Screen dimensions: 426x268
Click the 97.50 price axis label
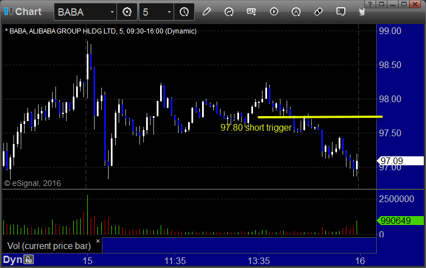(390, 133)
